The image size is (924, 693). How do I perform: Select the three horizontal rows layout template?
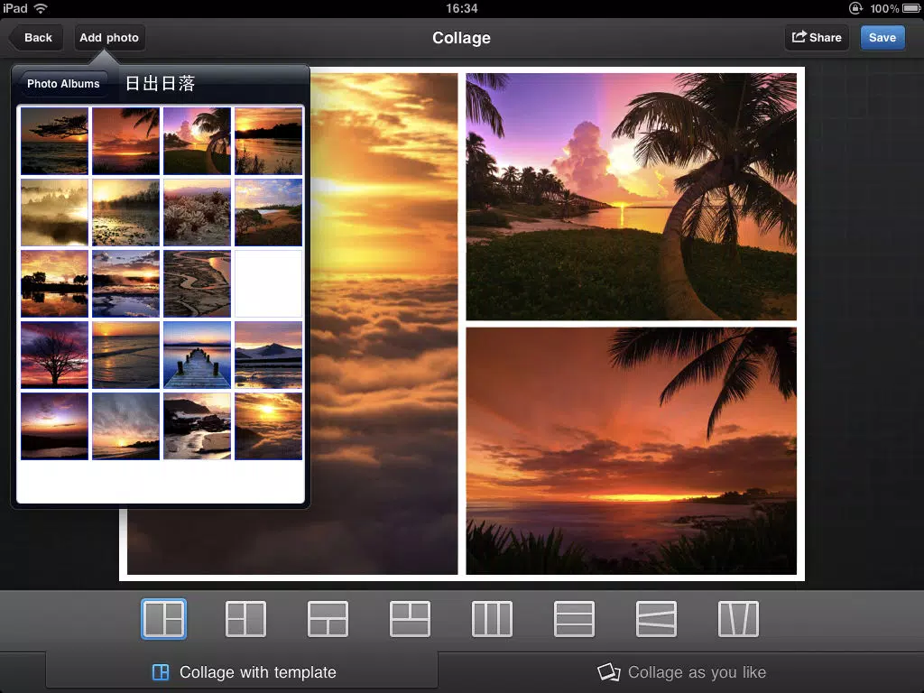[x=574, y=619]
